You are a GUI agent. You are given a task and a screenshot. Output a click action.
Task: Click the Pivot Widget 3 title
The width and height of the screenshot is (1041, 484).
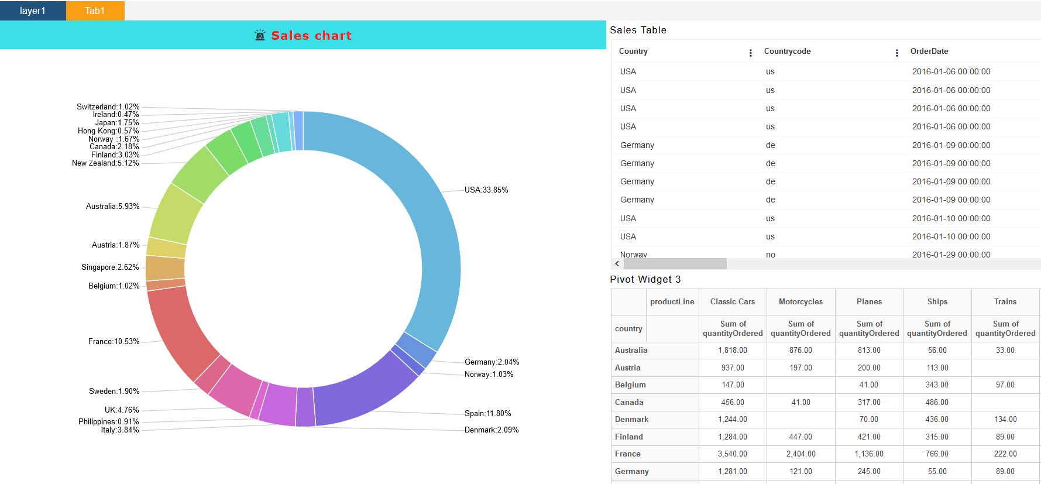[x=645, y=279]
